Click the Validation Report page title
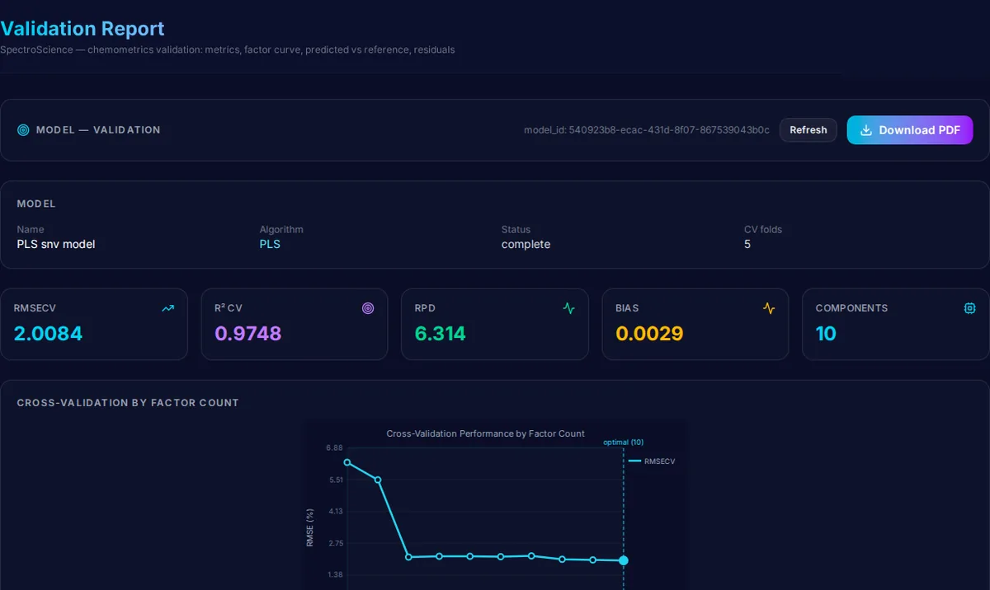 pyautogui.click(x=82, y=29)
